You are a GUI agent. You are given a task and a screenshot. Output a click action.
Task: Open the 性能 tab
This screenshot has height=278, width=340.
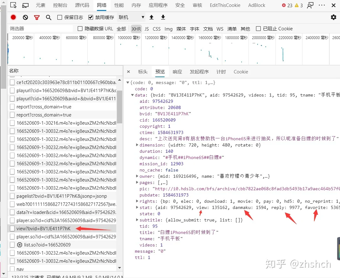[x=119, y=5]
